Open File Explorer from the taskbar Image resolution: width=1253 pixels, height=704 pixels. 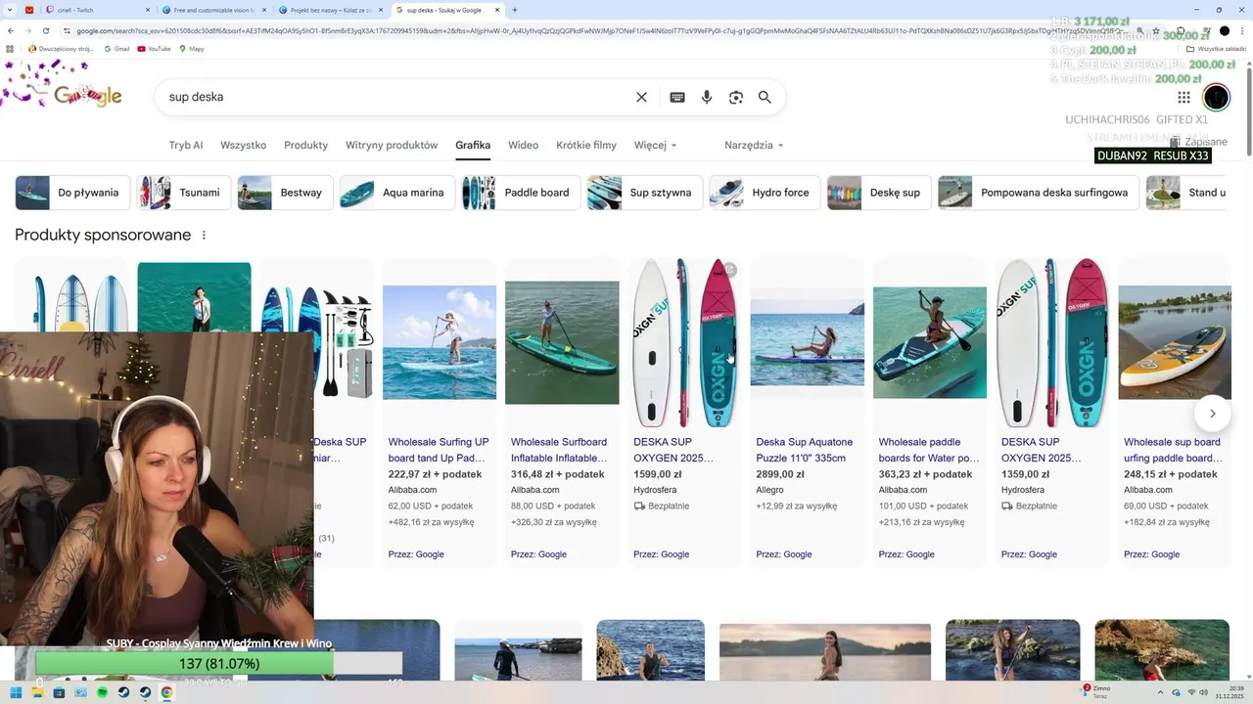(x=37, y=692)
